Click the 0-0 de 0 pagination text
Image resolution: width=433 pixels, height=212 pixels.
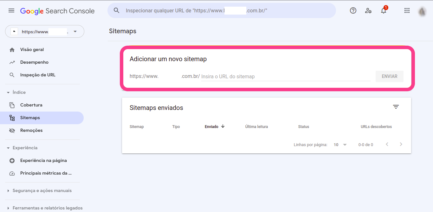click(366, 145)
